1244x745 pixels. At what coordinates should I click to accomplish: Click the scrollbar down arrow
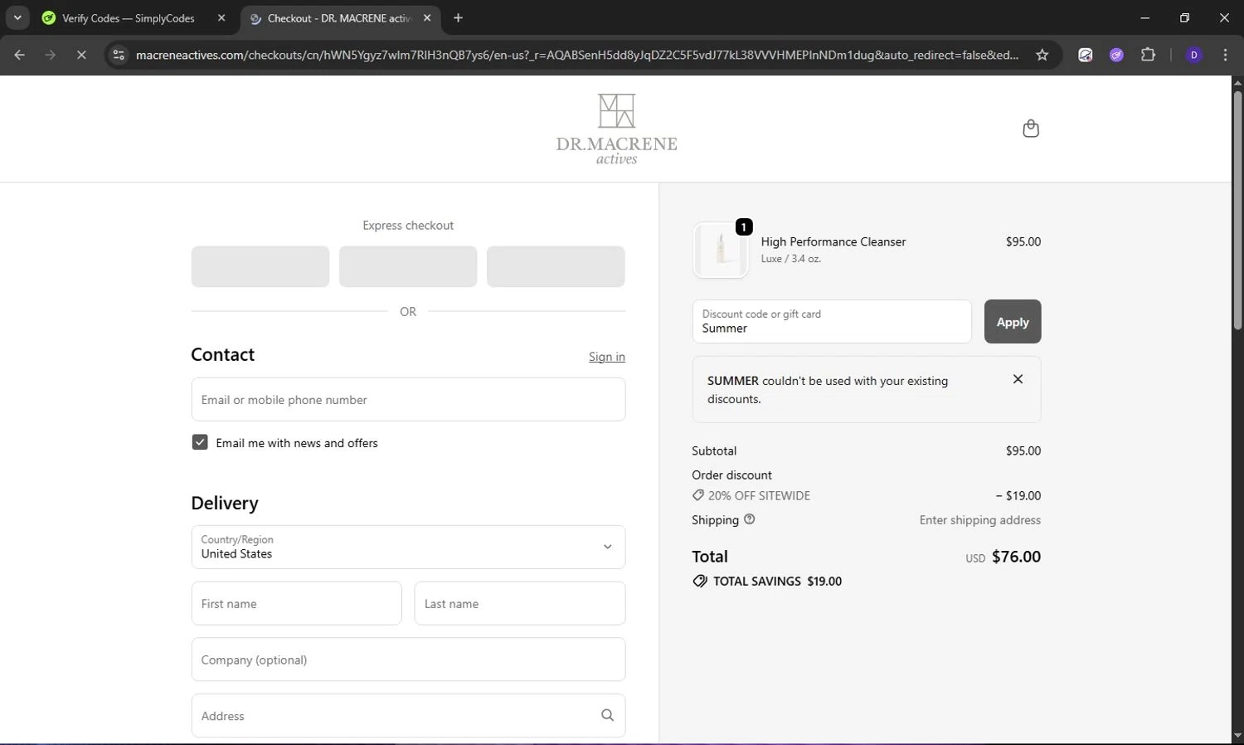(1237, 736)
